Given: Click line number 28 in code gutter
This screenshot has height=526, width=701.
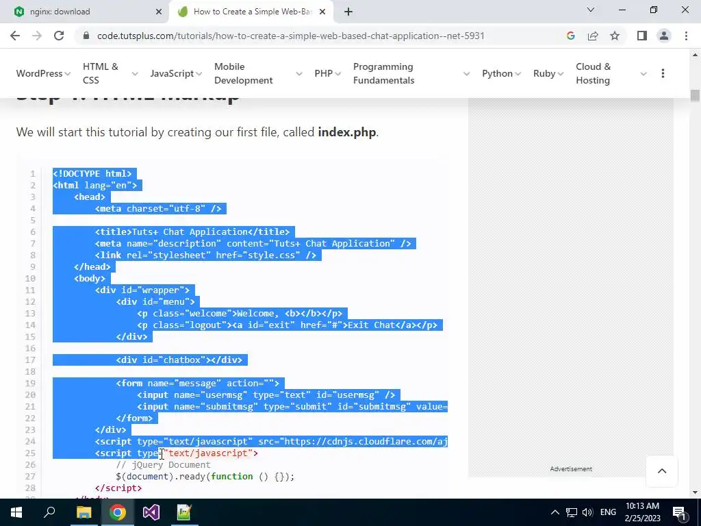Looking at the screenshot, I should pyautogui.click(x=30, y=488).
